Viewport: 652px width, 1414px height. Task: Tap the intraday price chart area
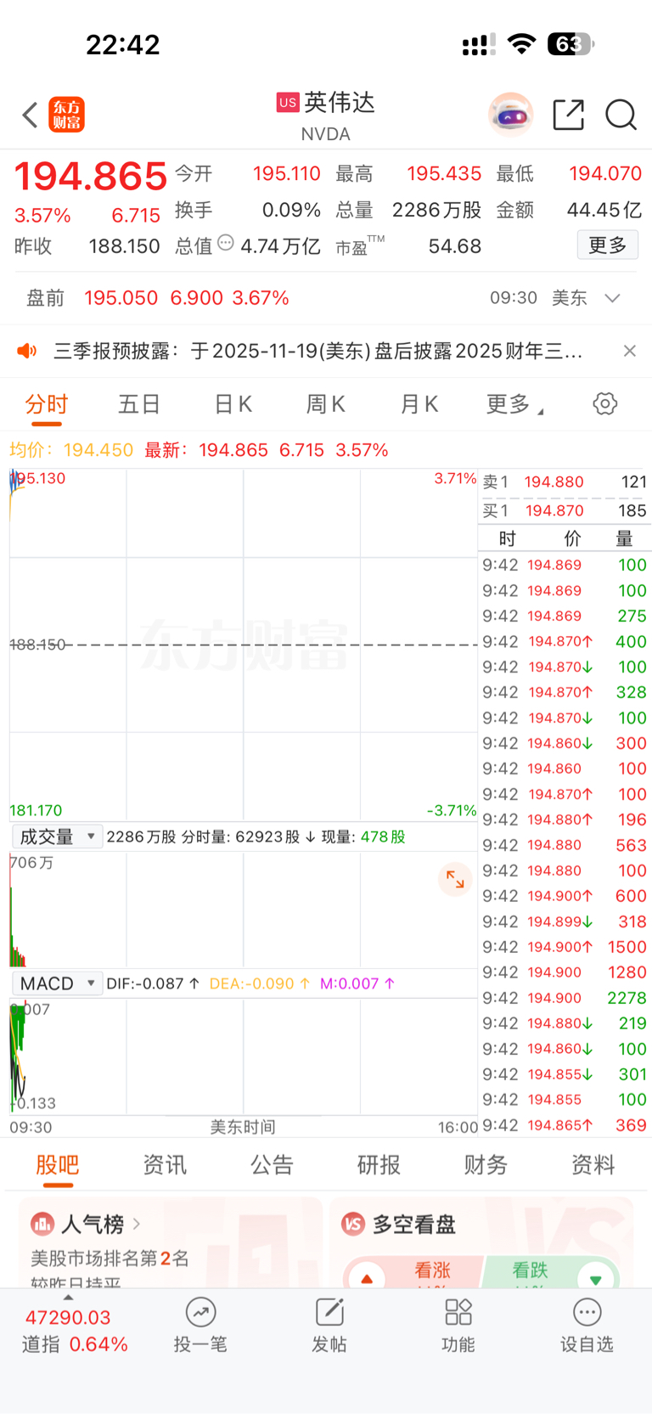click(244, 645)
